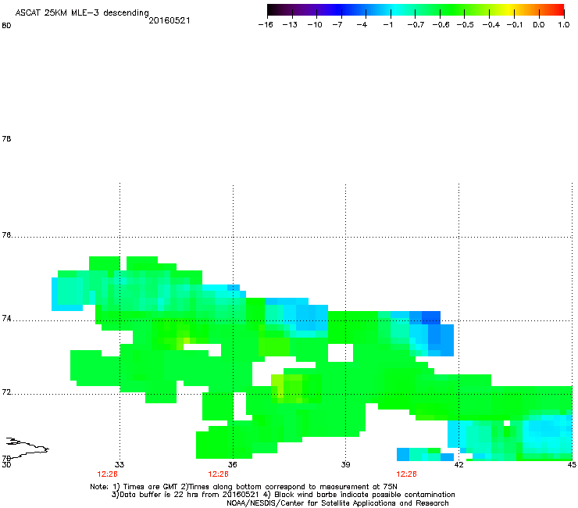This screenshot has width=578, height=508.
Task: Click the -0.4 label on the color scale
Action: pos(491,25)
